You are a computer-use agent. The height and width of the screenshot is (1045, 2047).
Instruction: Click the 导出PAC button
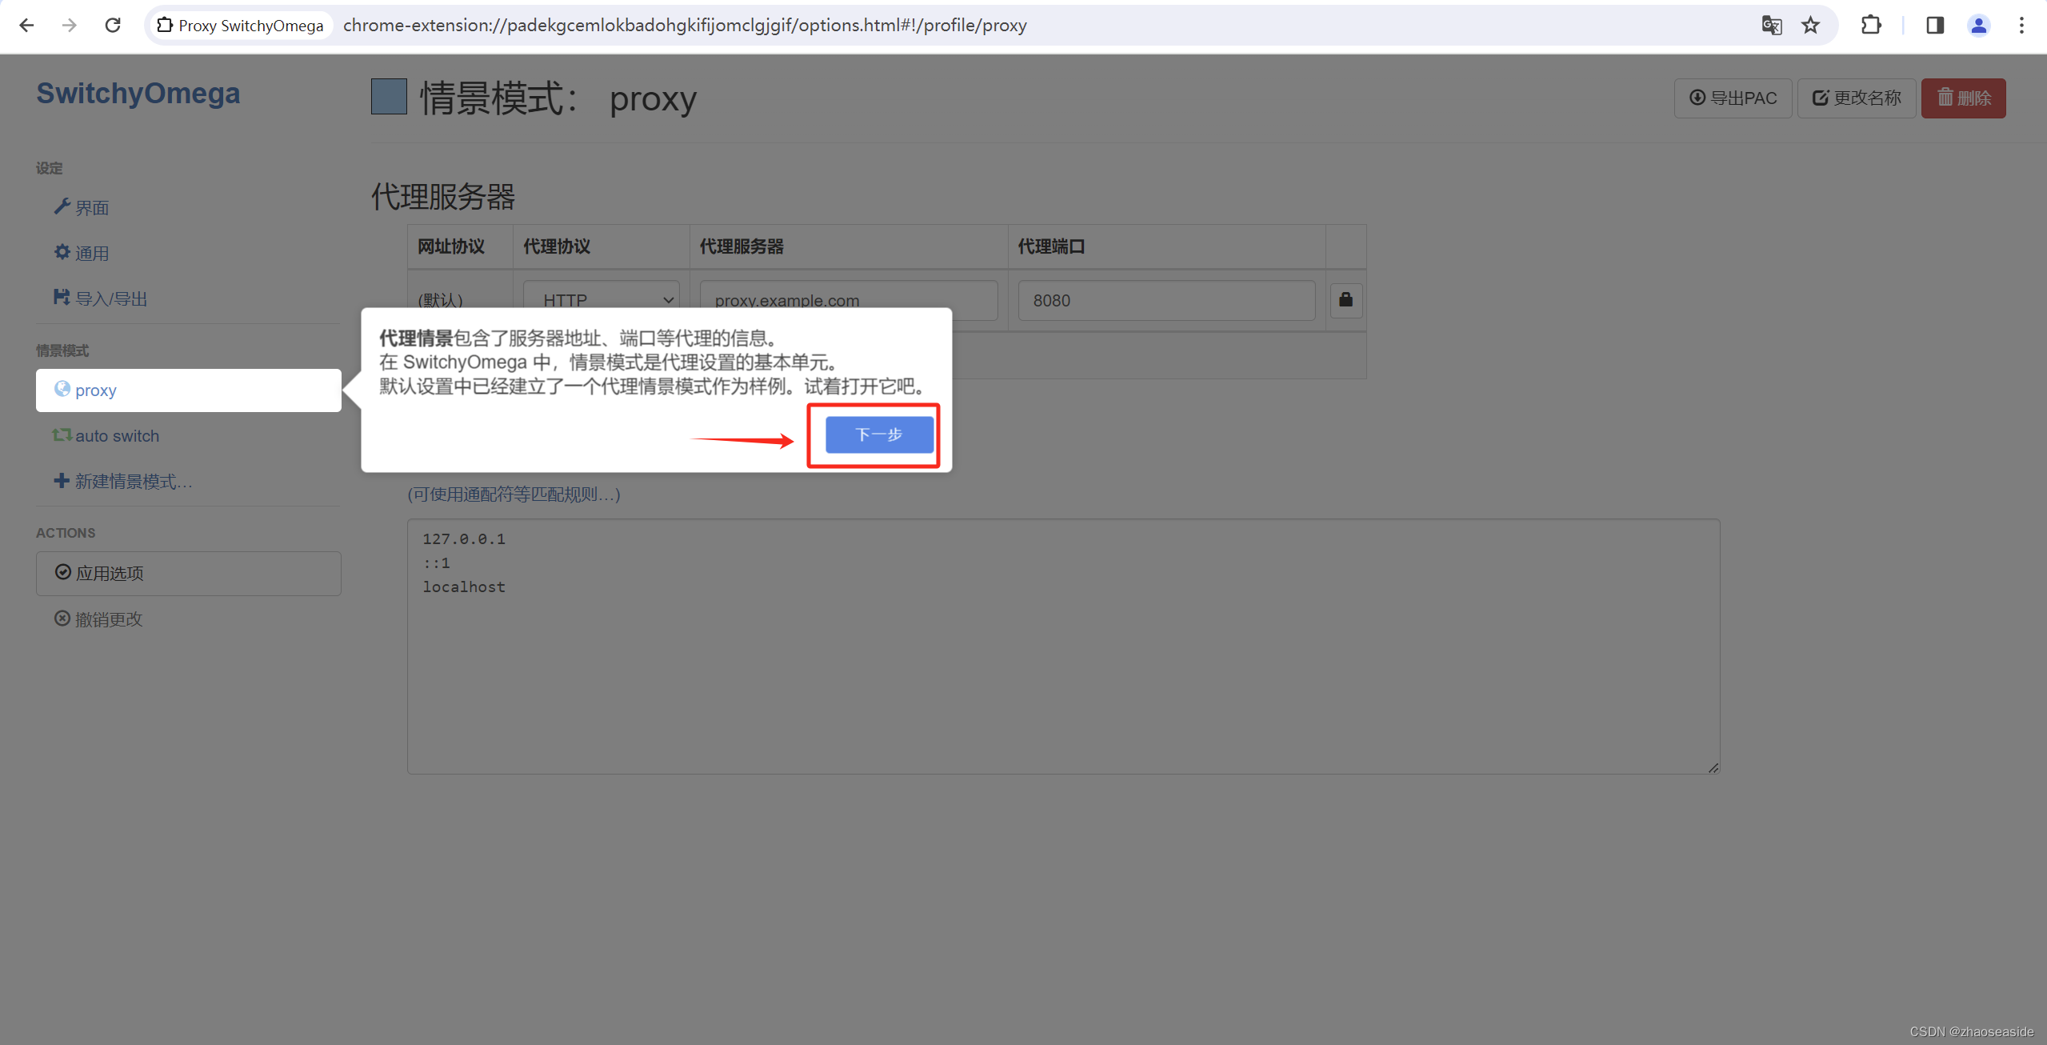(x=1733, y=98)
